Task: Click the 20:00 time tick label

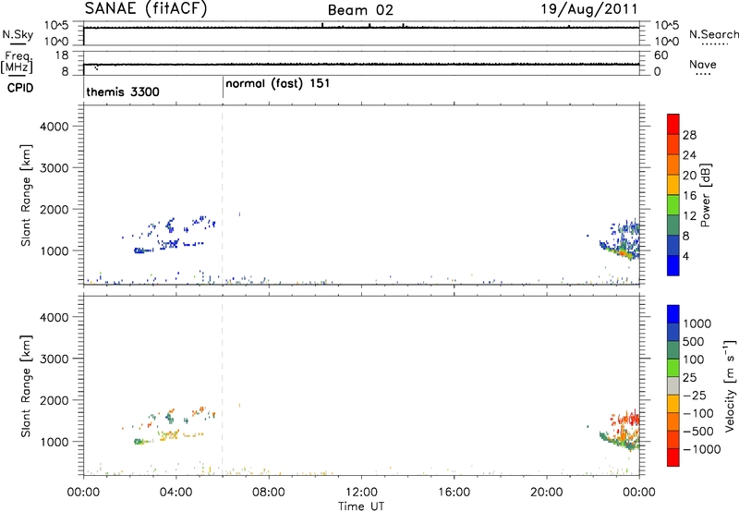Action: point(547,493)
